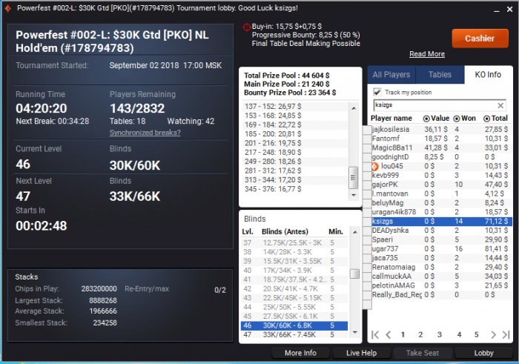Go to previous page of KO list
519x364 pixels.
coord(389,334)
